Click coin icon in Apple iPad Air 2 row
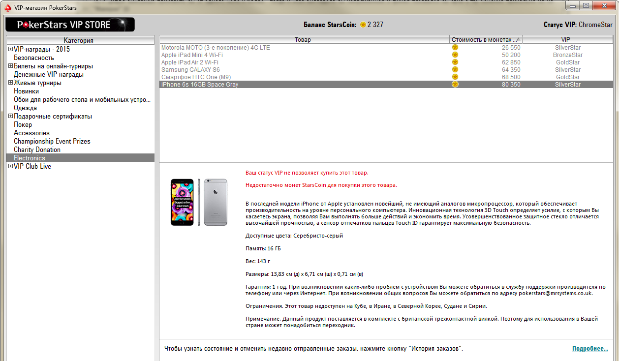619x361 pixels. pos(455,62)
